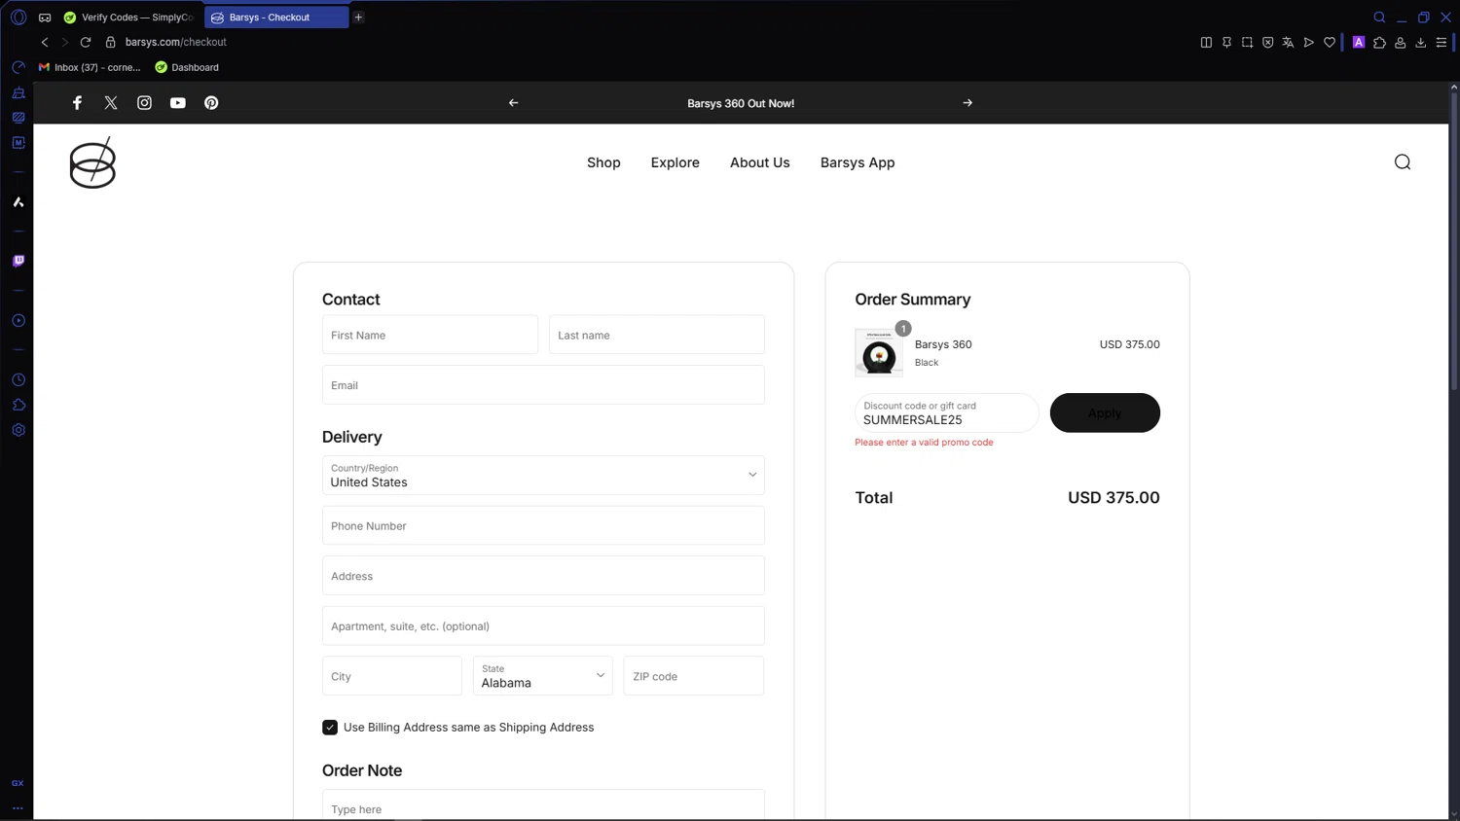The height and width of the screenshot is (821, 1460).
Task: Open the State dropdown showing Alabama
Action: 543,676
